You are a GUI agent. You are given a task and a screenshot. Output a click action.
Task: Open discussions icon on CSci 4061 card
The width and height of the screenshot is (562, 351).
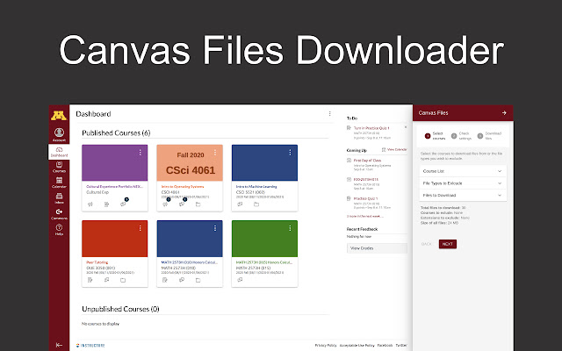pos(182,204)
